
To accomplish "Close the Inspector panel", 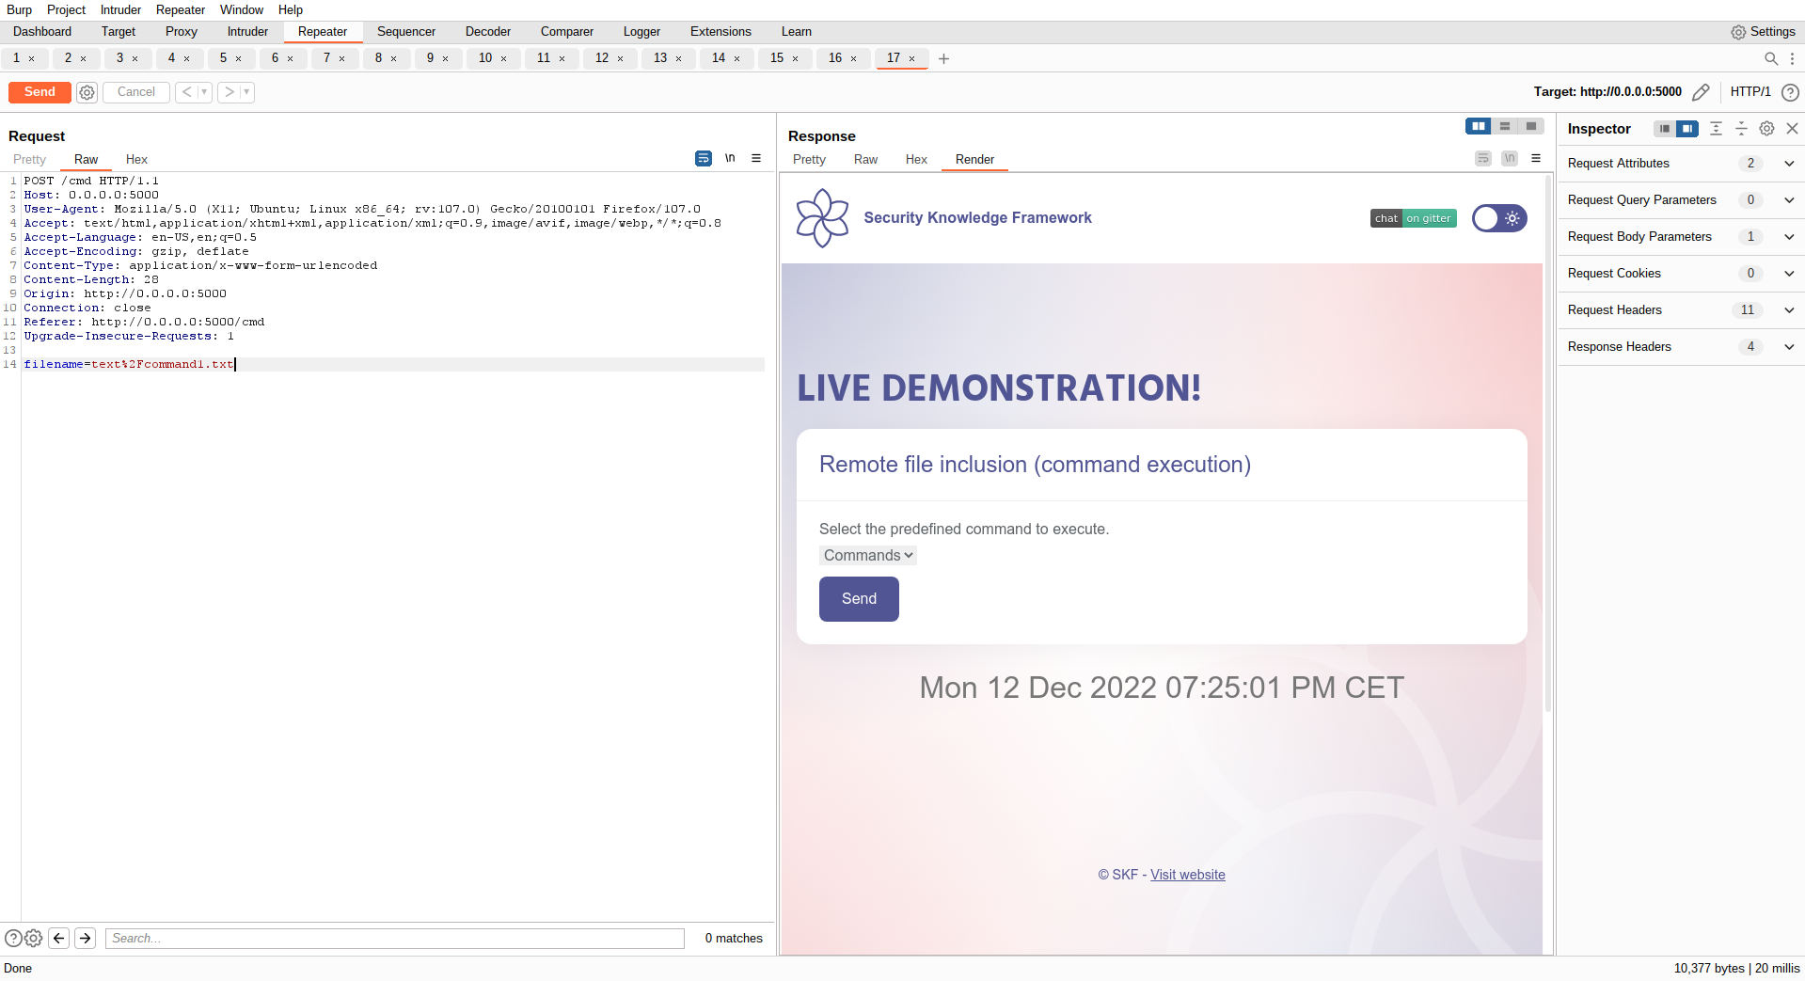I will point(1792,129).
